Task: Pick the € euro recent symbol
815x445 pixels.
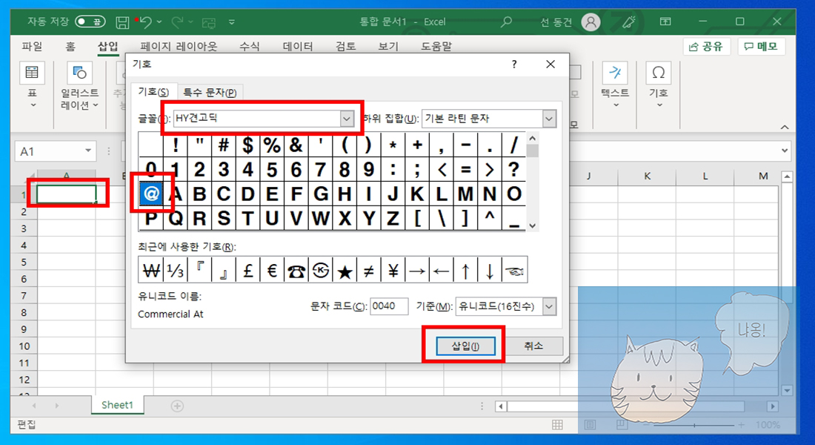Action: click(272, 270)
